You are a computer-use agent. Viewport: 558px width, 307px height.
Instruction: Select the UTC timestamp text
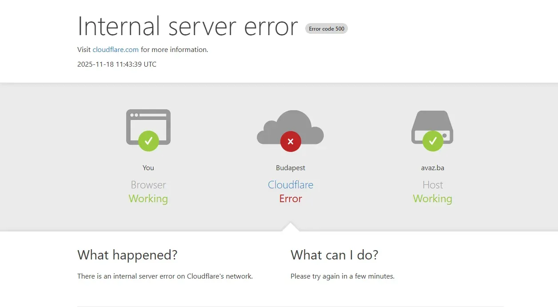pyautogui.click(x=116, y=64)
